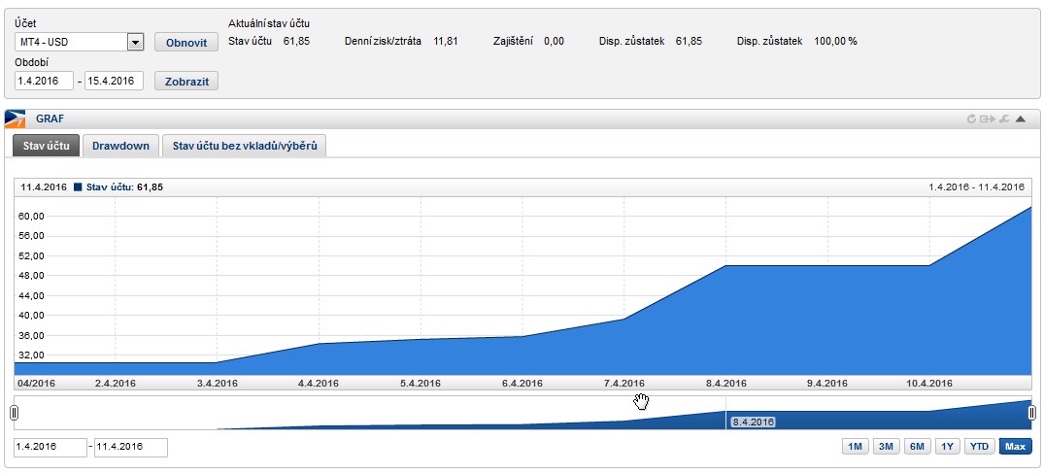Switch to the Drawdown tab
Image resolution: width=1044 pixels, height=473 pixels.
coord(120,146)
